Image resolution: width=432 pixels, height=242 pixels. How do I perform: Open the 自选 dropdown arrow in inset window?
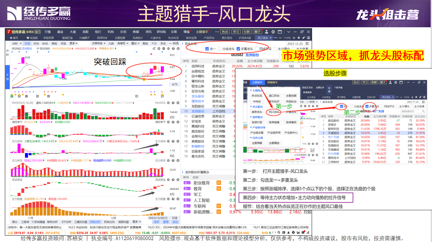(317, 102)
